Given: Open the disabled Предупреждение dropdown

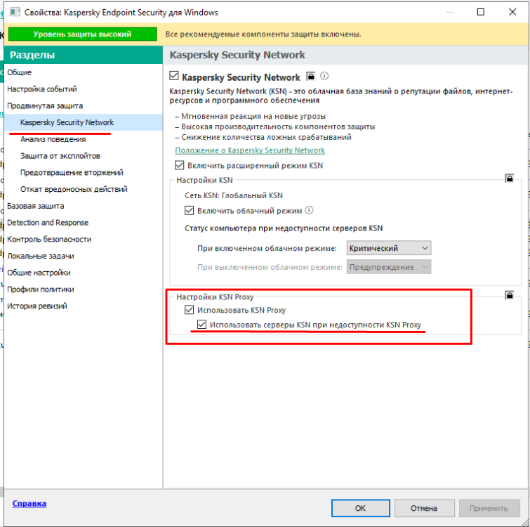Looking at the screenshot, I should coord(389,267).
